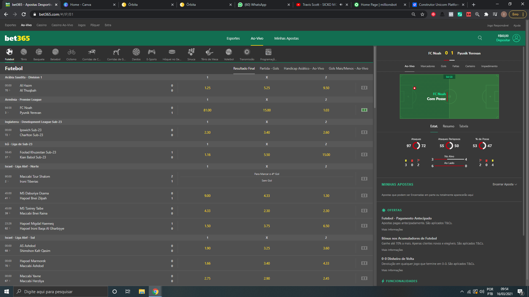Select the Basquete sport icon
Viewport: 529px width, 297px height.
(x=39, y=52)
